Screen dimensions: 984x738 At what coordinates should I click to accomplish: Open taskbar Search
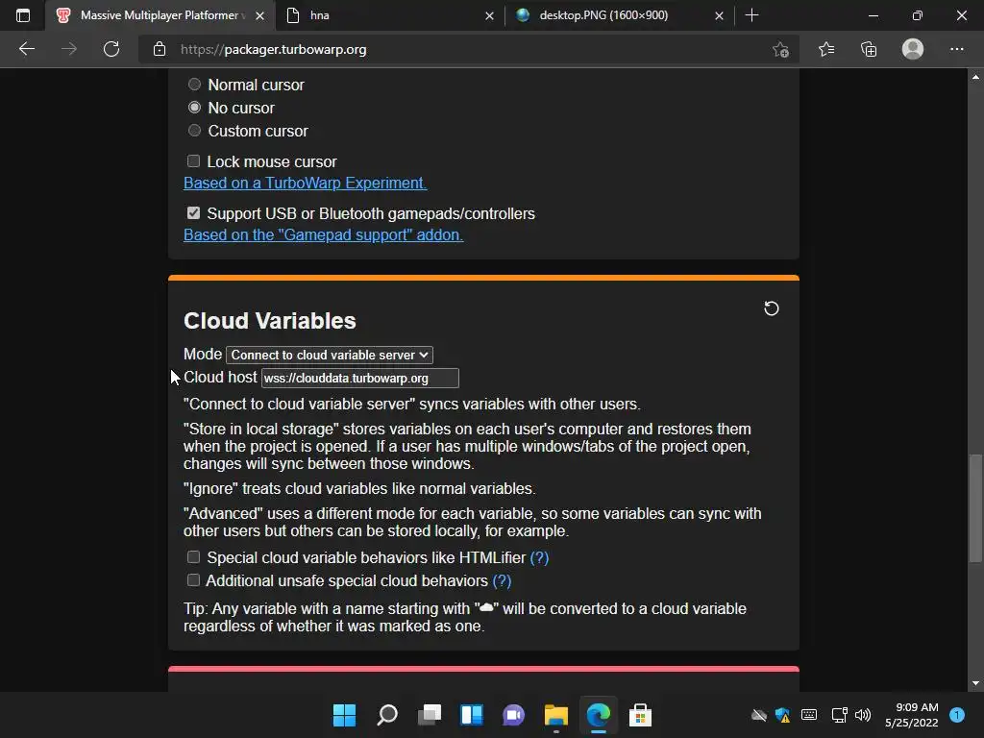(x=386, y=715)
